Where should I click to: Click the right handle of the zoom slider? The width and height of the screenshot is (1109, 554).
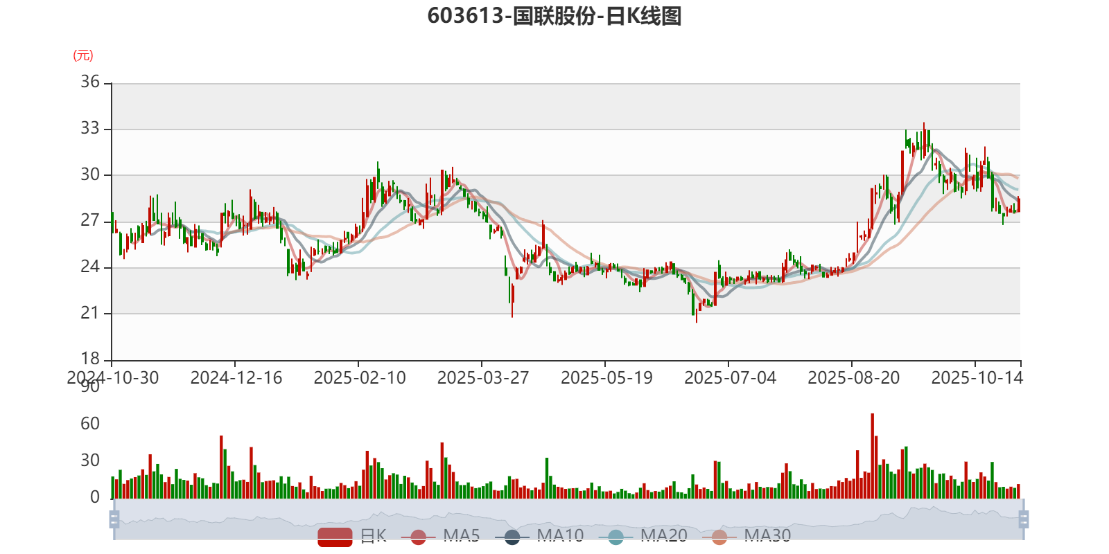coord(1023,519)
